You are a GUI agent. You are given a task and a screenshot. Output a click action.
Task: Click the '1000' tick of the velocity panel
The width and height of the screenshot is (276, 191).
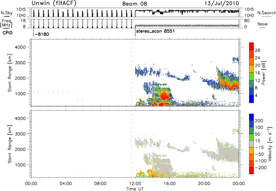20,165
